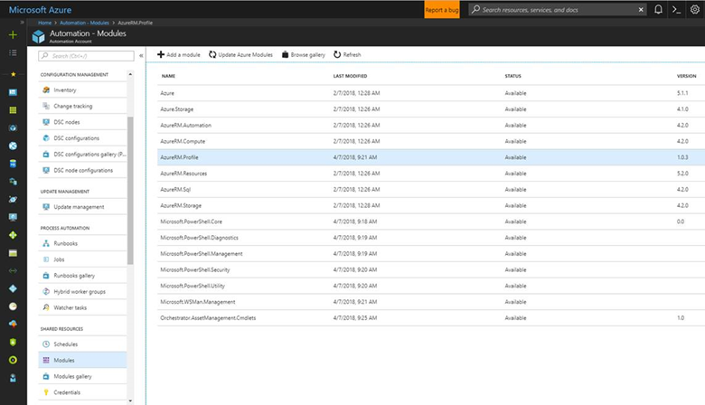705x405 pixels.
Task: Click the Browse gallery bag icon
Action: [285, 54]
